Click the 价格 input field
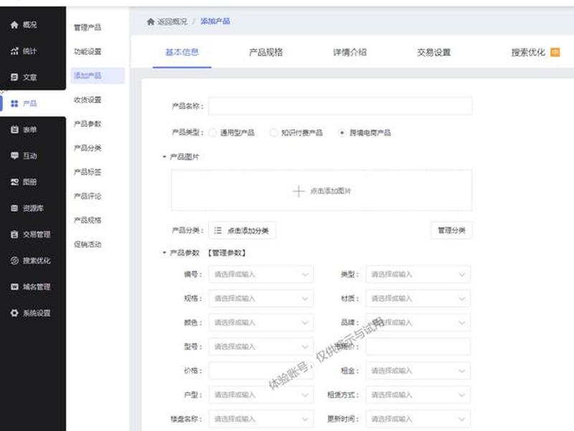574x431 pixels. click(x=261, y=371)
